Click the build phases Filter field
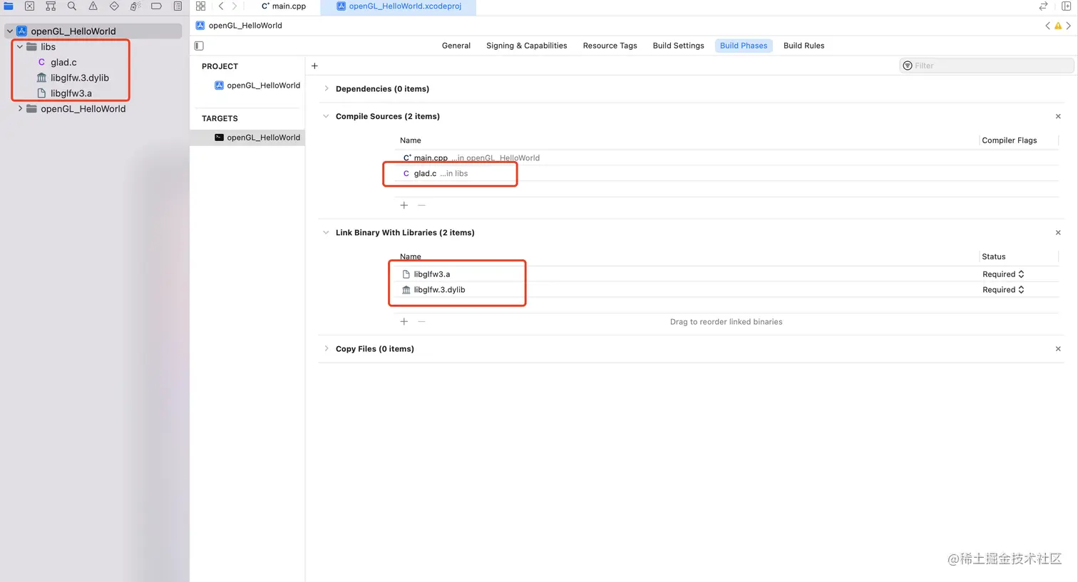Viewport: 1078px width, 582px height. 987,66
